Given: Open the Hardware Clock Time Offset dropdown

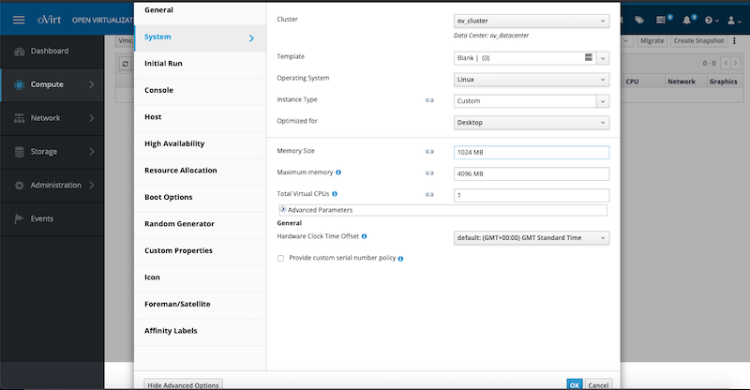Looking at the screenshot, I should [532, 238].
